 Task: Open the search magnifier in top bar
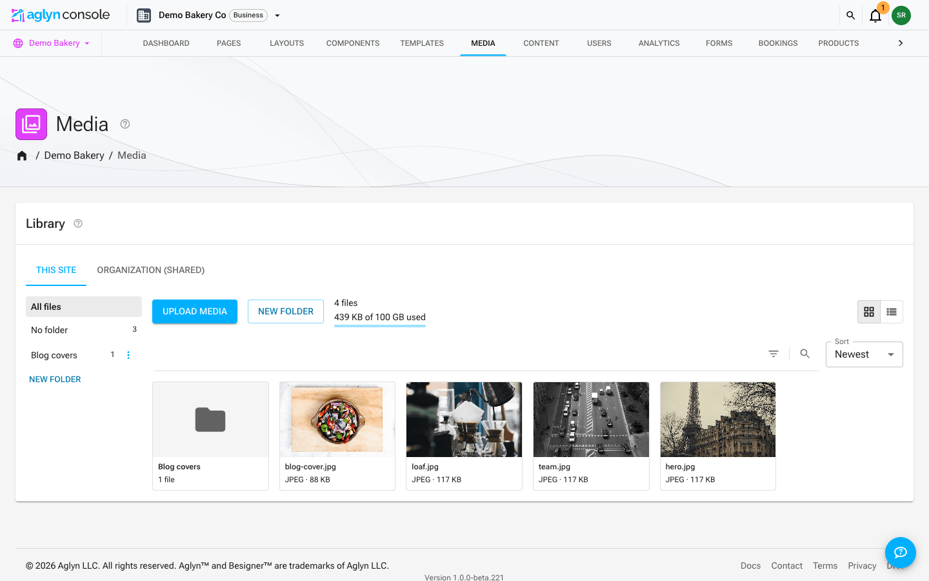coord(850,15)
